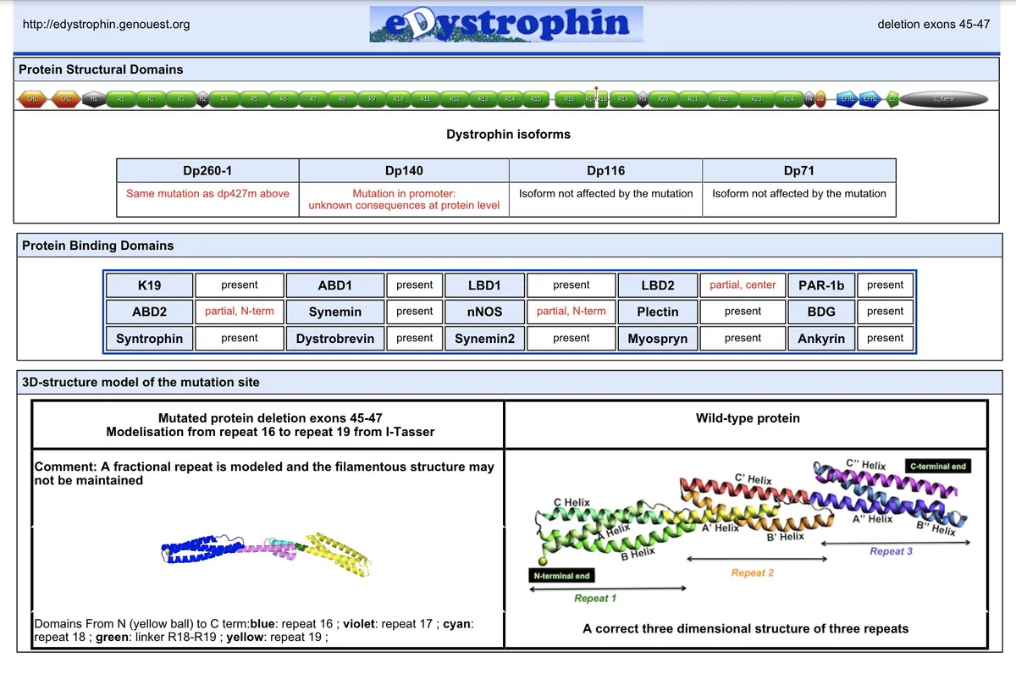Select the CH1 domain icon

click(x=32, y=99)
